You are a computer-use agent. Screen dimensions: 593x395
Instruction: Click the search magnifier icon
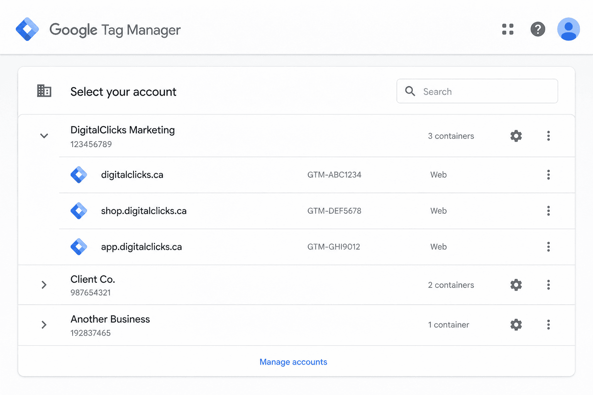tap(410, 91)
